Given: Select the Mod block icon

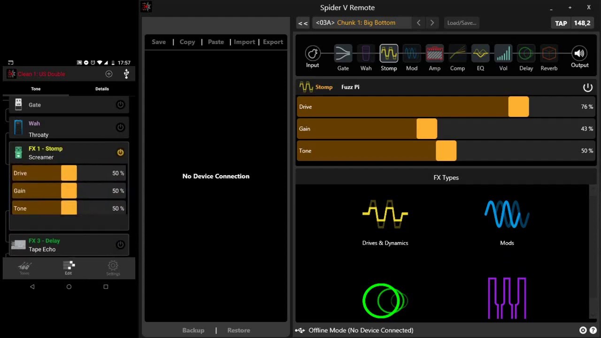Looking at the screenshot, I should [x=411, y=54].
